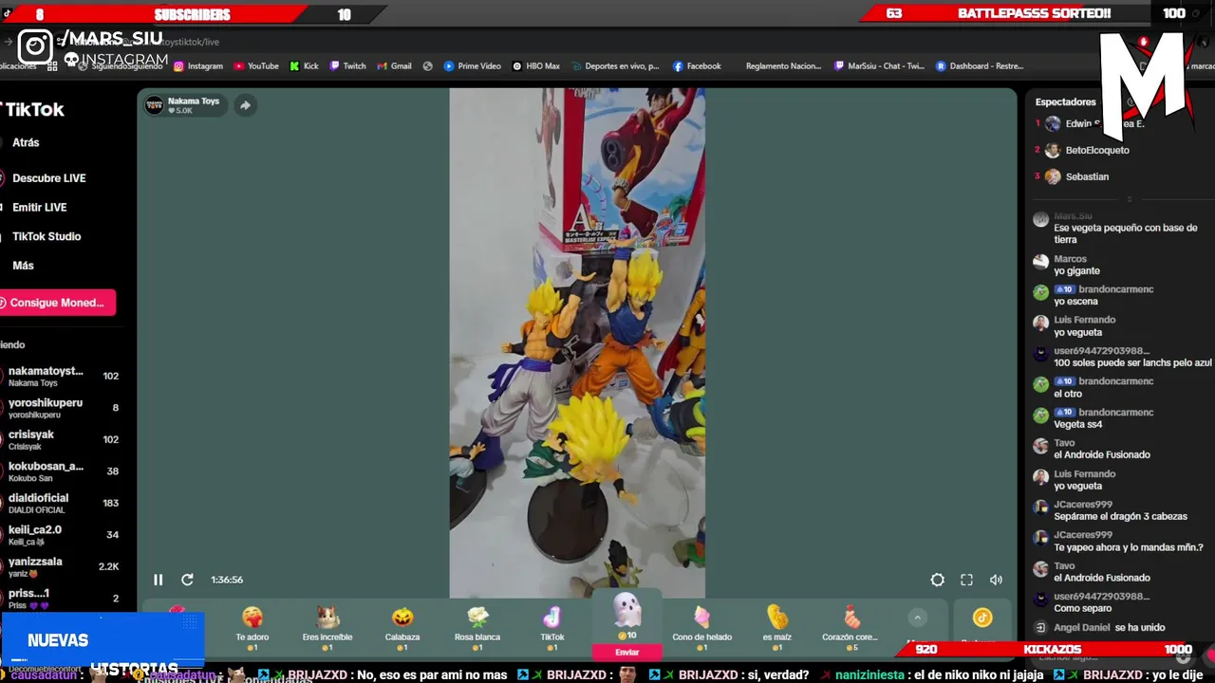Viewport: 1215px width, 683px height.
Task: Open Descubre LIVE in sidebar
Action: pos(48,178)
